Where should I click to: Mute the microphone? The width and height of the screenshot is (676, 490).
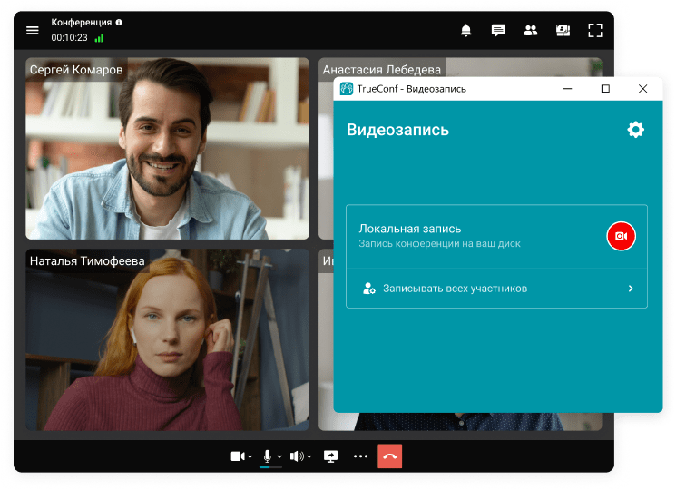(268, 456)
